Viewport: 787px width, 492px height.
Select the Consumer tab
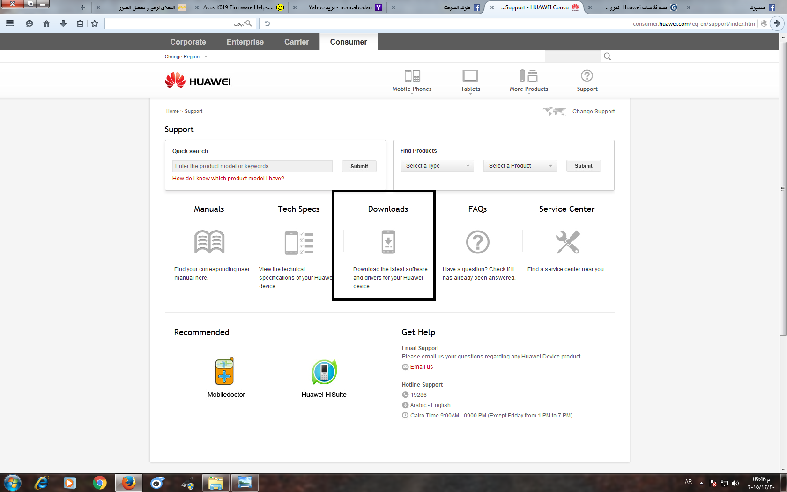coord(349,42)
